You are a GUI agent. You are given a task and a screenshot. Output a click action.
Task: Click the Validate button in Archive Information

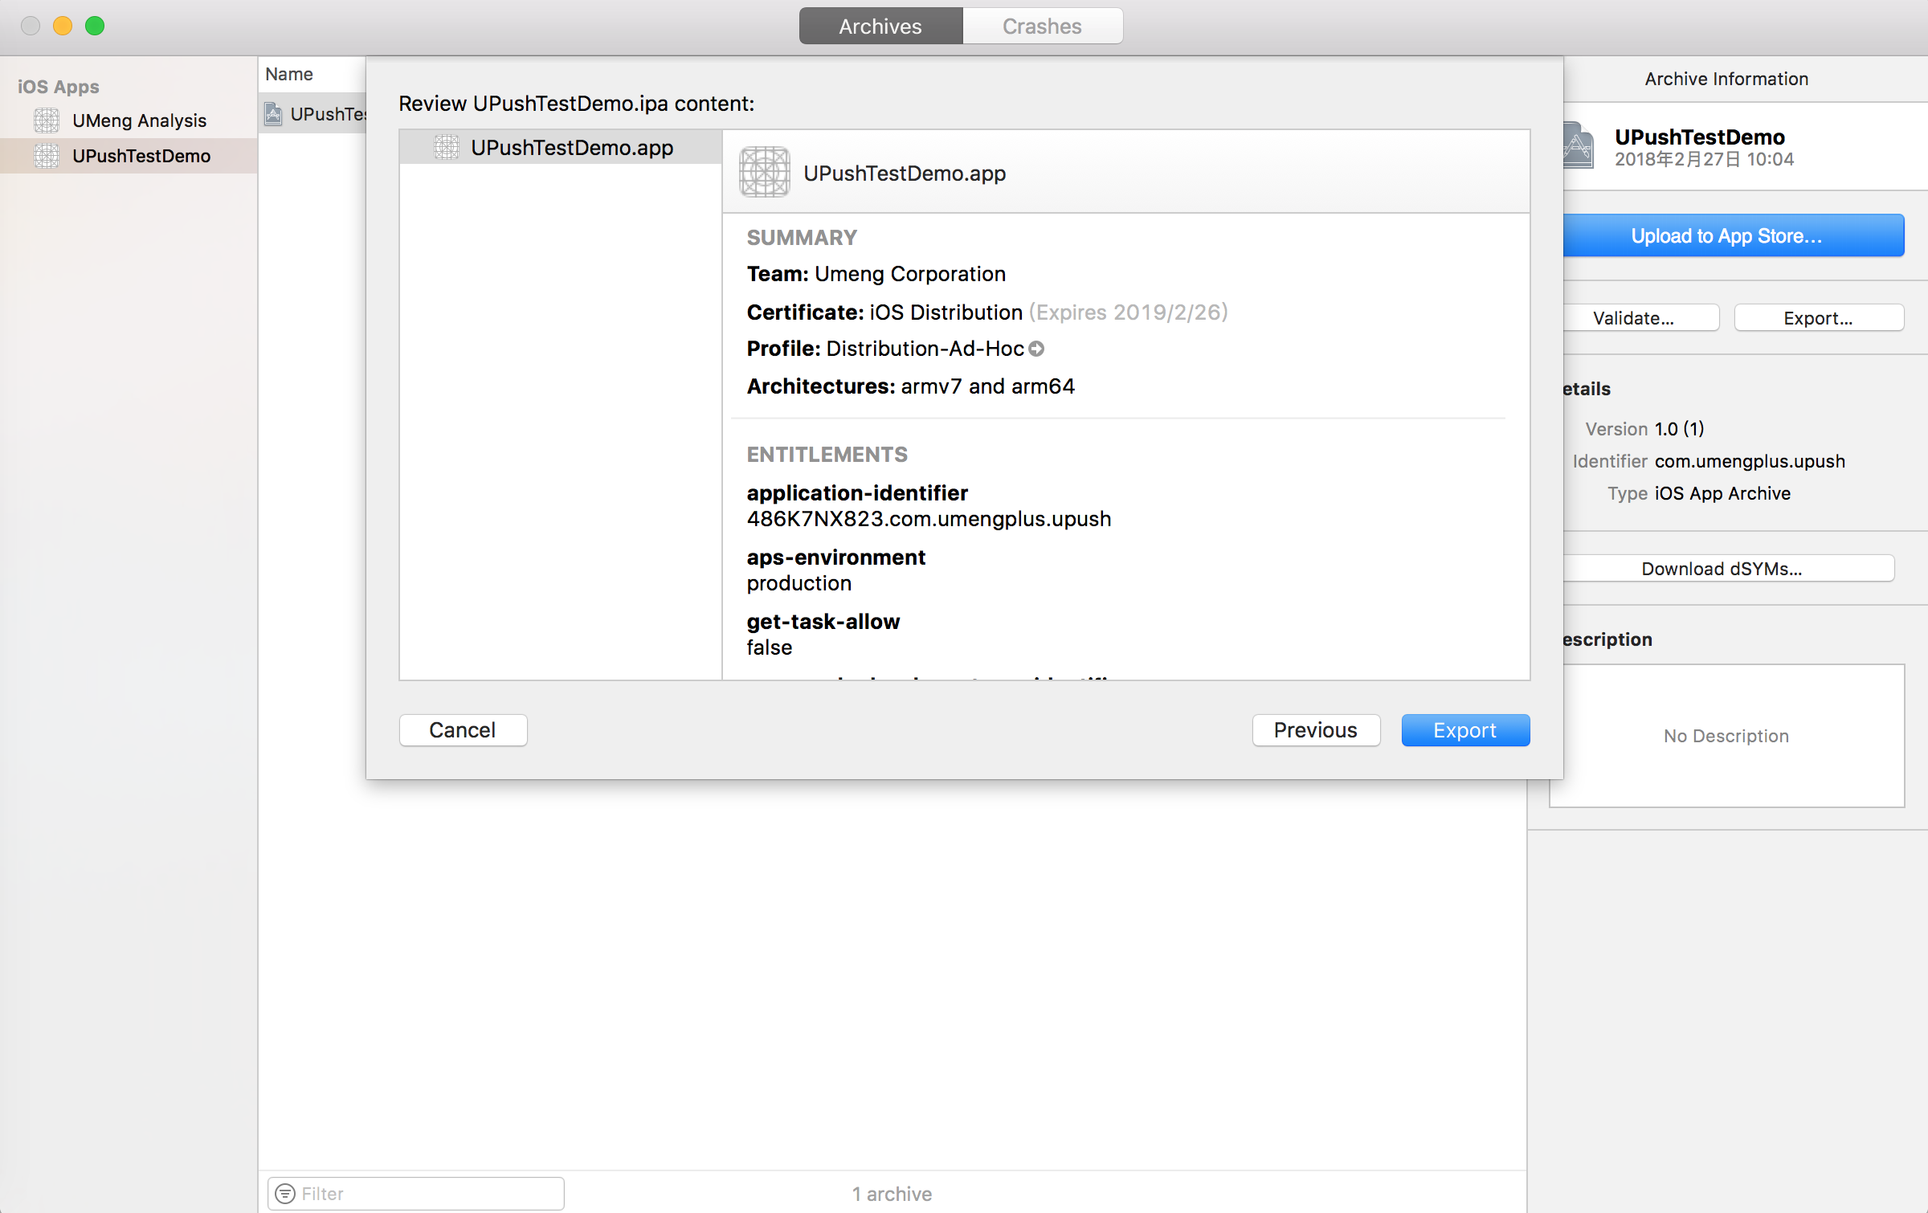[1640, 318]
